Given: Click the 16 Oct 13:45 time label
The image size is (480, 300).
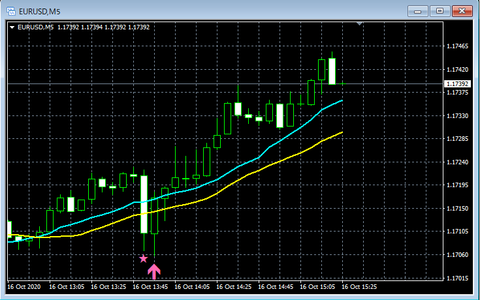Looking at the screenshot, I should 150,287.
